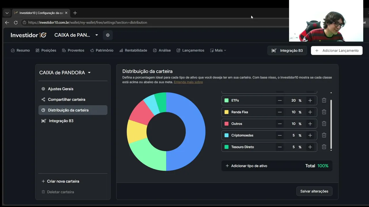Open a new browser tab
369x207 pixels.
(x=75, y=13)
